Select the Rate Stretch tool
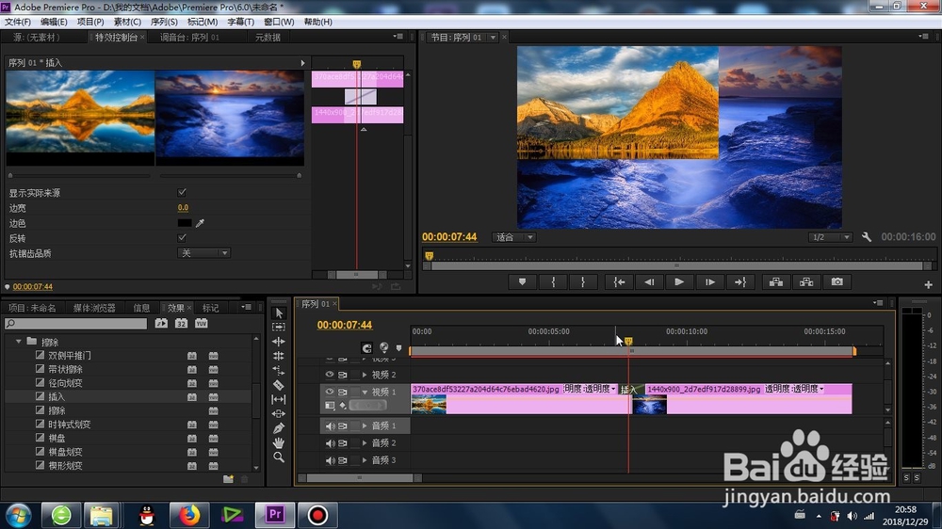Image resolution: width=942 pixels, height=529 pixels. pyautogui.click(x=279, y=371)
